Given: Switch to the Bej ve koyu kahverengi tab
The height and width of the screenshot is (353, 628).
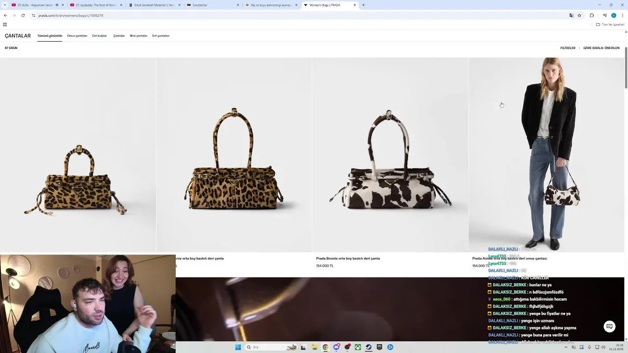Looking at the screenshot, I should coord(270,5).
